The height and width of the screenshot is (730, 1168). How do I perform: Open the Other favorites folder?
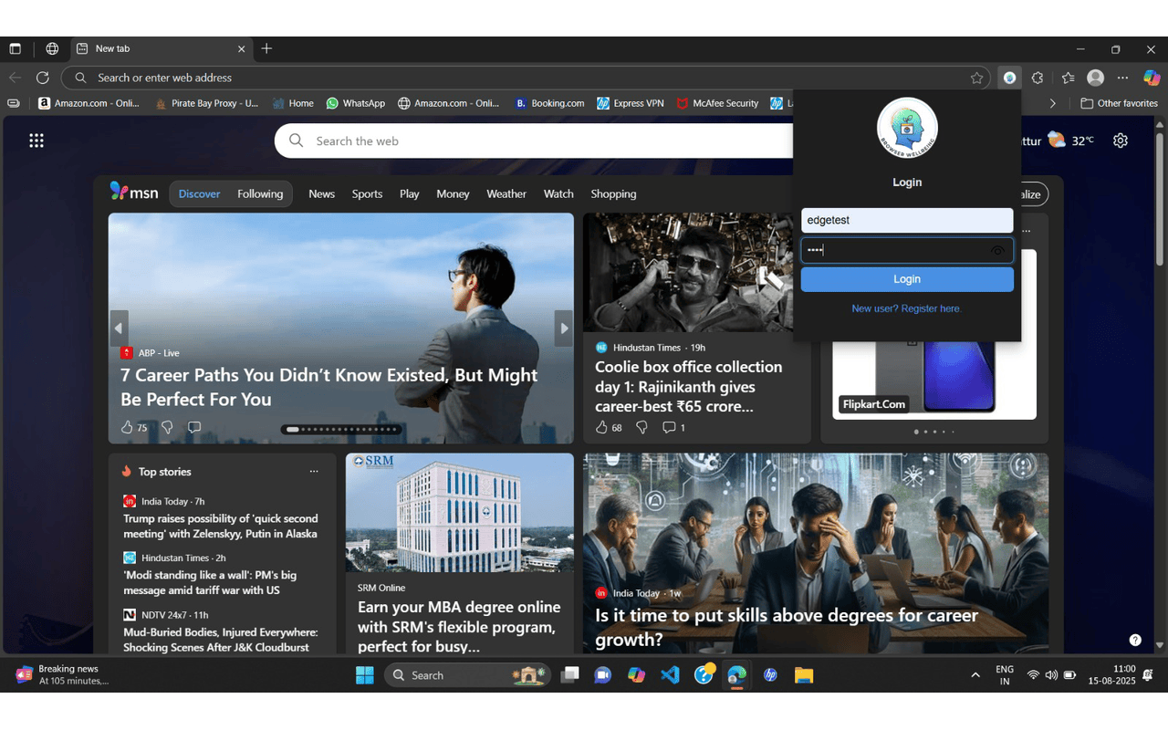pos(1120,103)
